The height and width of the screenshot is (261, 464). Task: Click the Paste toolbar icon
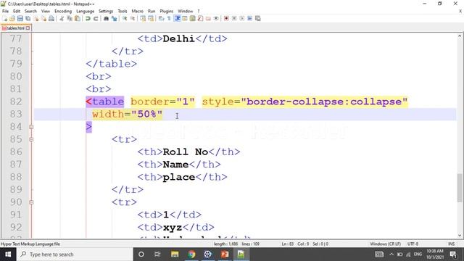(78, 19)
